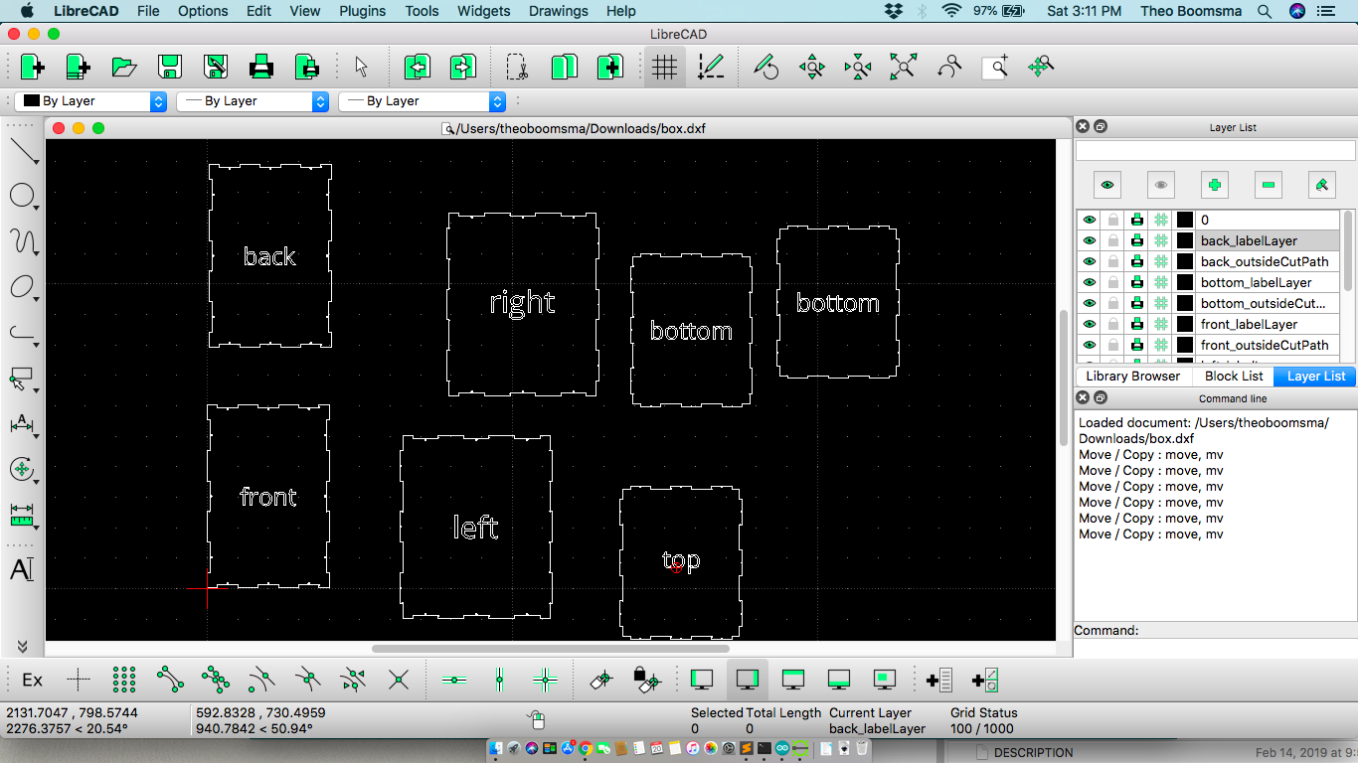Create a new drawing with the New icon
Image resolution: width=1358 pixels, height=763 pixels.
pyautogui.click(x=32, y=67)
